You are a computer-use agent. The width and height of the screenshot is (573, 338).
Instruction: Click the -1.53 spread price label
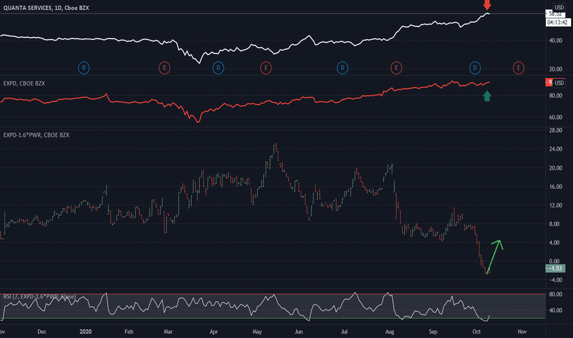(555, 268)
